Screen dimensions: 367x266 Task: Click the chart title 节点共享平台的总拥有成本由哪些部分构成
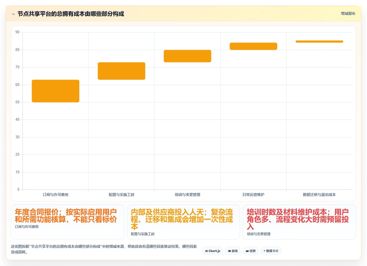point(71,14)
